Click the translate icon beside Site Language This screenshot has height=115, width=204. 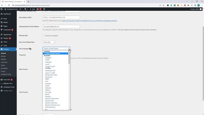tap(30, 49)
